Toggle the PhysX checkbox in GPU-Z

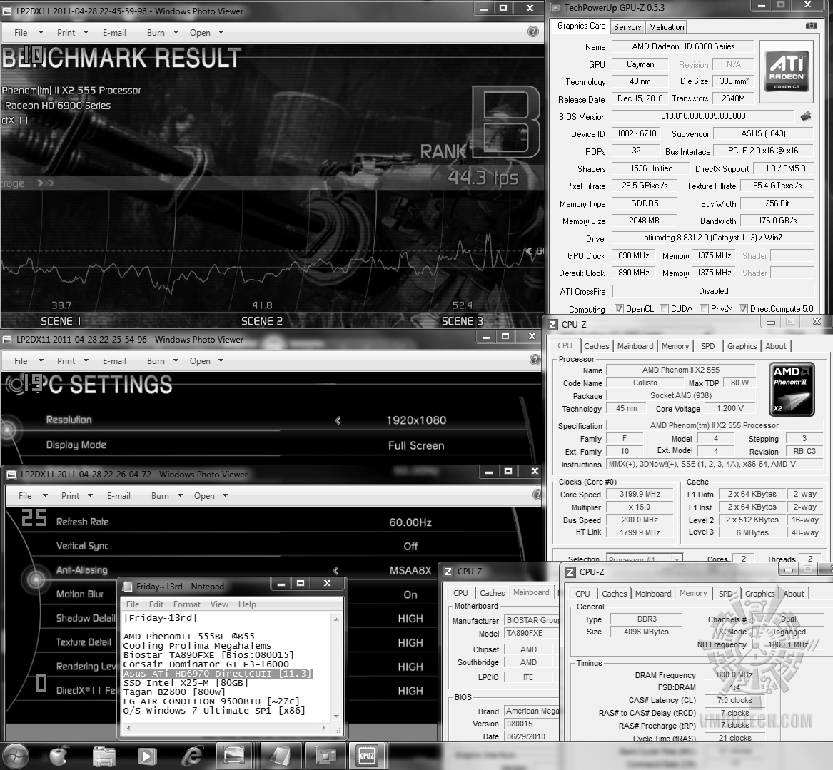(x=704, y=308)
